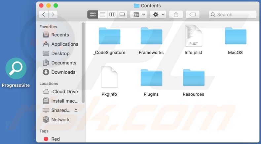Click the PlugIns name label
Viewport: 261px width, 144px height.
151,94
